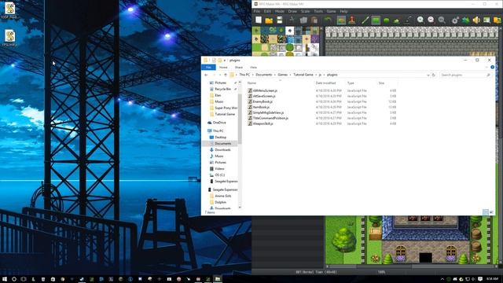Select the Ellipse draw tool in RPG Maker
The width and height of the screenshot is (503, 283).
(386, 20)
